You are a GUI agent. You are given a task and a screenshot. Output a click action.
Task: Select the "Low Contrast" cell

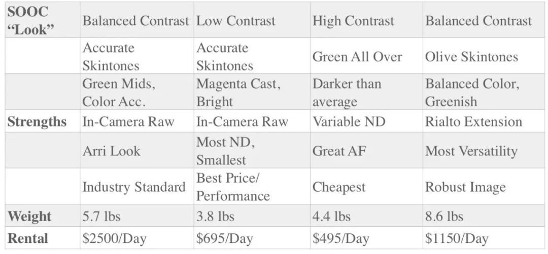(236, 21)
